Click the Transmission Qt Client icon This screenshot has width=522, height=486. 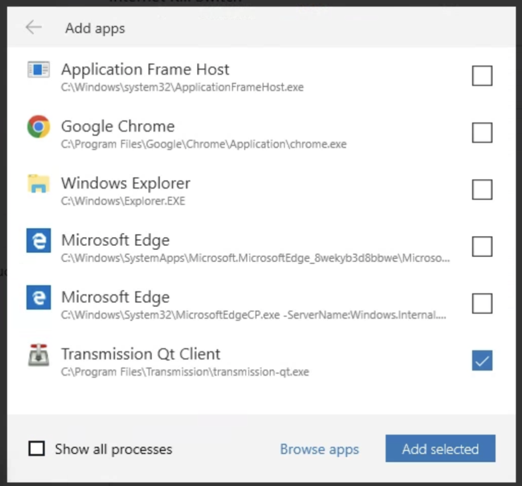(39, 355)
